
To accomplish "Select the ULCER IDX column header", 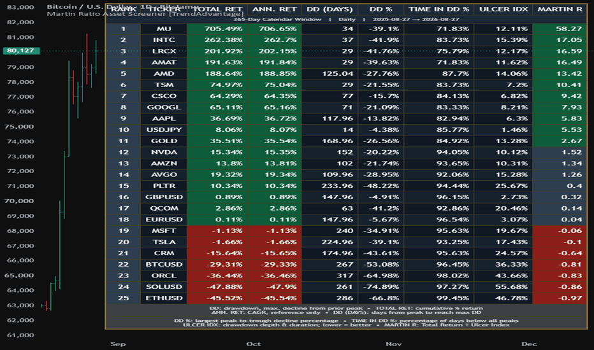I will [x=503, y=9].
